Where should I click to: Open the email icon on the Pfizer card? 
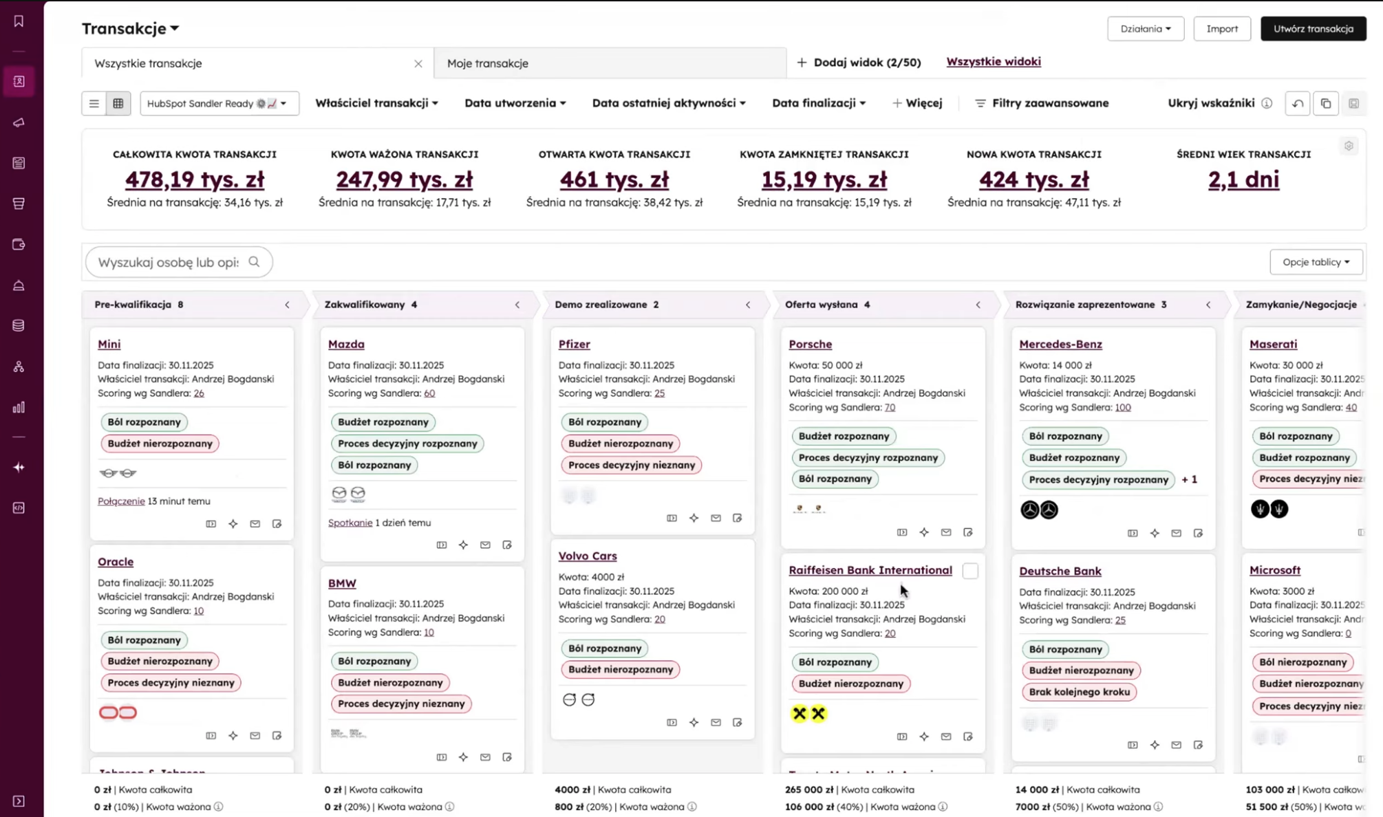pos(716,518)
